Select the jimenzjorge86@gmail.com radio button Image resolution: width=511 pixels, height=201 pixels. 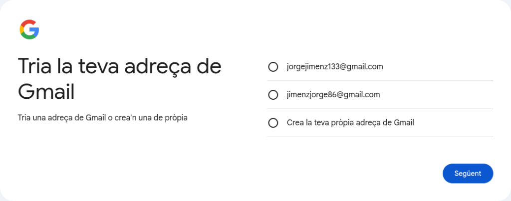273,95
